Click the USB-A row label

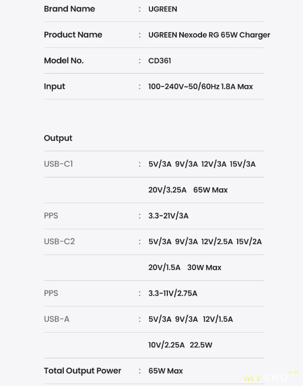tap(56, 319)
